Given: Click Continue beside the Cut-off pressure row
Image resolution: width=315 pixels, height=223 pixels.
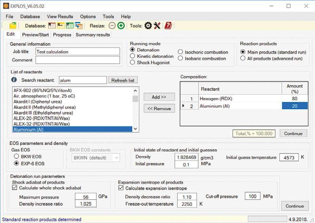Looking at the screenshot, I should 295,206.
